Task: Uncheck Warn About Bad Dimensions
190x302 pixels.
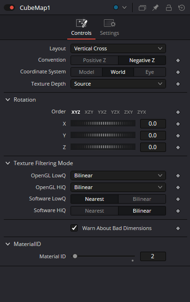Action: click(x=74, y=228)
